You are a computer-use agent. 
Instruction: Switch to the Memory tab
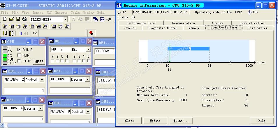[194, 28]
